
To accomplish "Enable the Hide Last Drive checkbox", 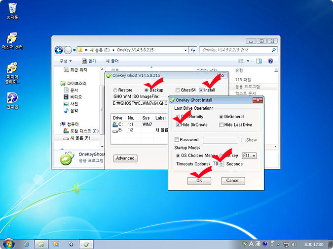I will pyautogui.click(x=222, y=125).
